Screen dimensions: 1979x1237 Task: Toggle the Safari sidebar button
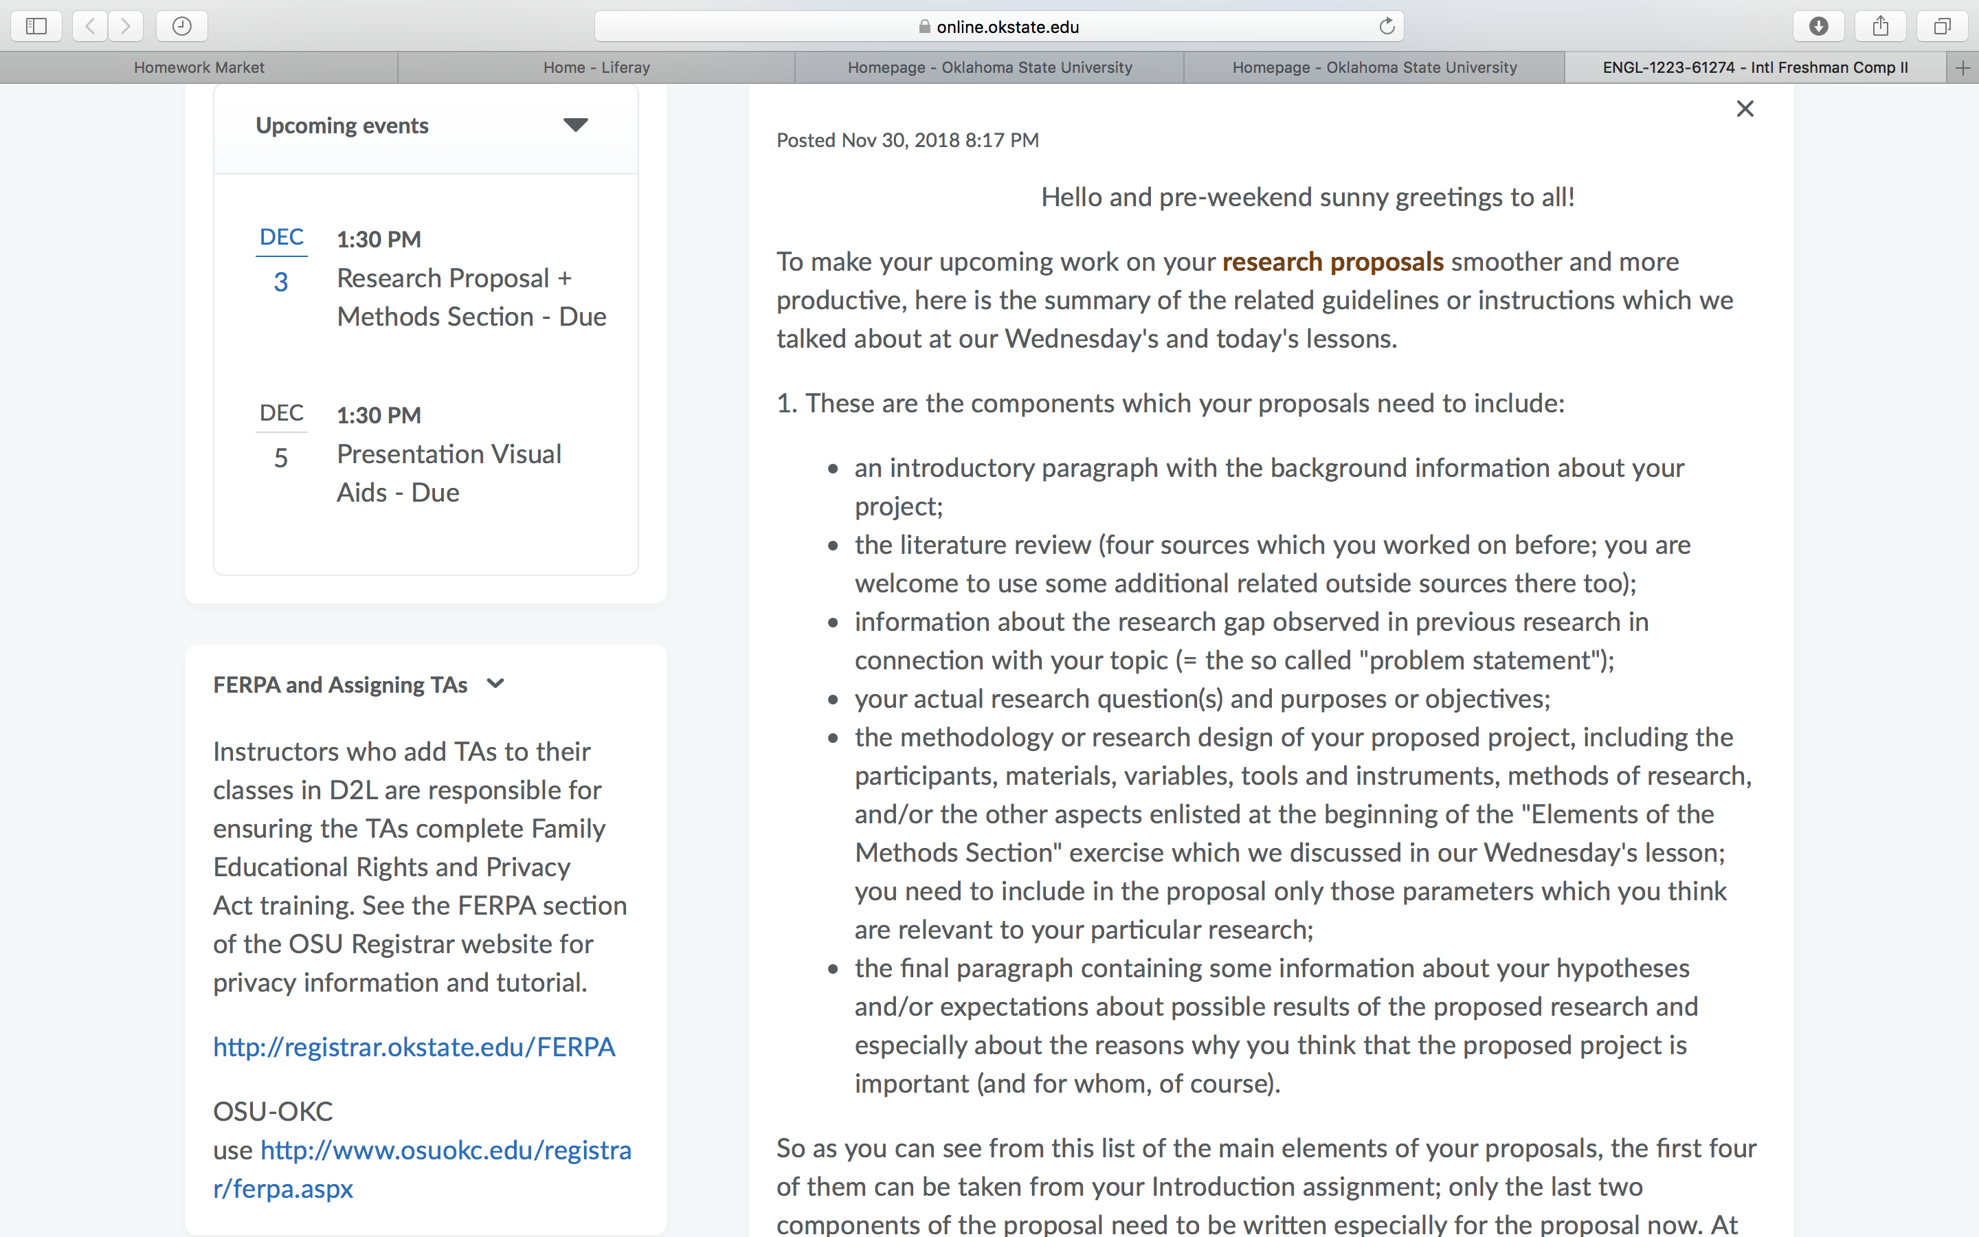[x=36, y=26]
